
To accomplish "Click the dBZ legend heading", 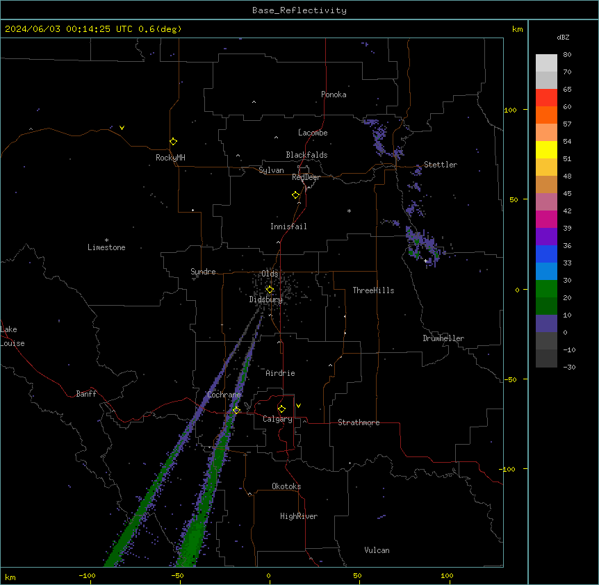I will click(563, 38).
